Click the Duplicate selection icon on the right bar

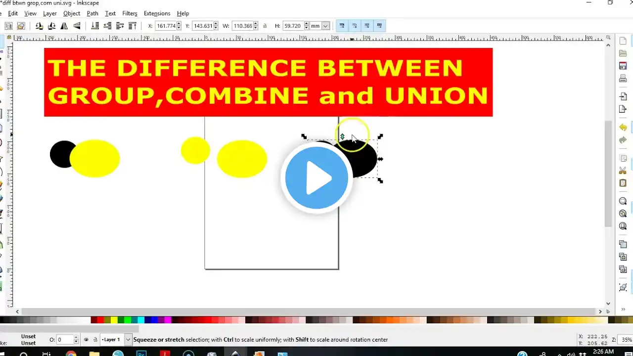(623, 244)
